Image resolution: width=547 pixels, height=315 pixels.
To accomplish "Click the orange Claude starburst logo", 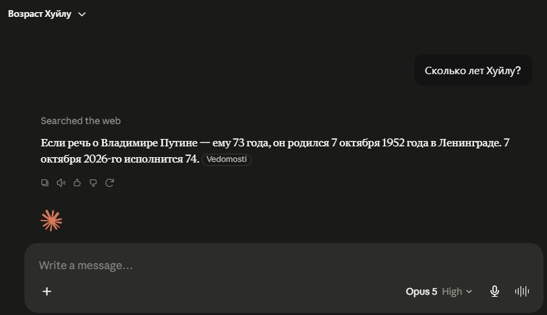I will (x=51, y=221).
